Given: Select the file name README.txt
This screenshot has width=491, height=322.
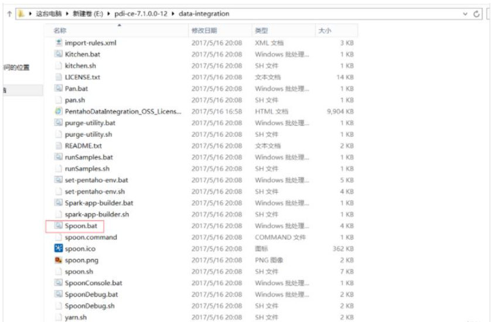Looking at the screenshot, I should point(83,146).
